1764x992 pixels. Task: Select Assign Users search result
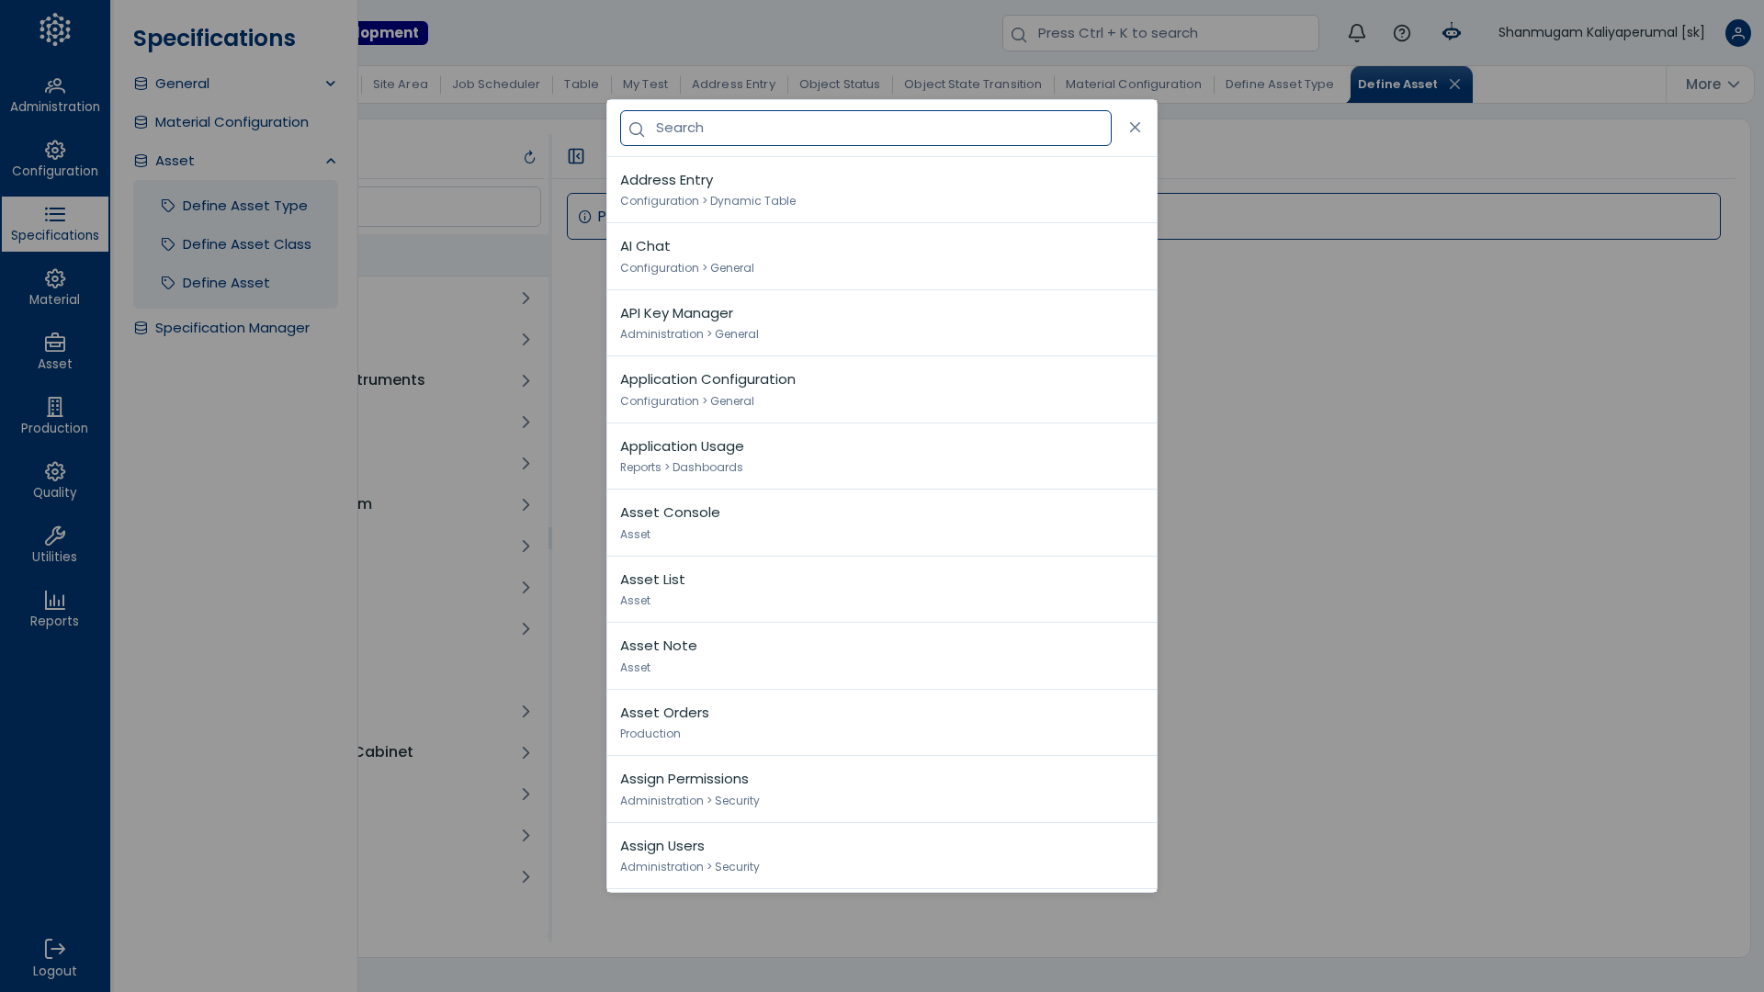tap(882, 856)
